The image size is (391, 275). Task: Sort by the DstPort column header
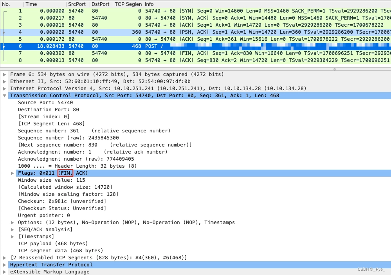pos(101,4)
